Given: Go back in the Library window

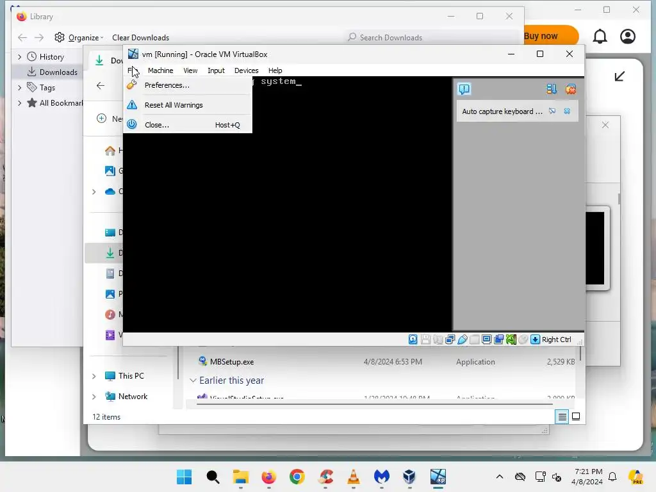Looking at the screenshot, I should coord(22,38).
